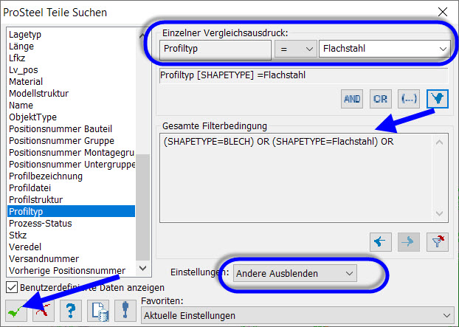459x327 pixels.
Task: Click the list scrollbar up arrow
Action: click(142, 35)
